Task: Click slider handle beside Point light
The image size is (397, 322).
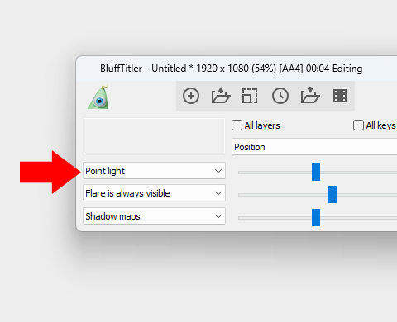Action: point(316,173)
